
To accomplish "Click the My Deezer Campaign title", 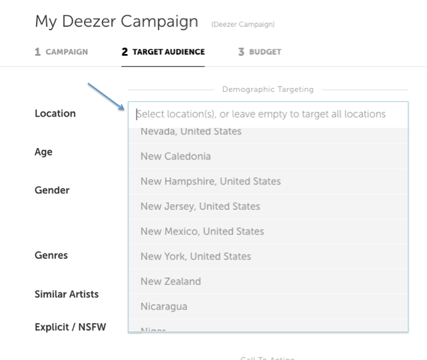I will point(117,21).
